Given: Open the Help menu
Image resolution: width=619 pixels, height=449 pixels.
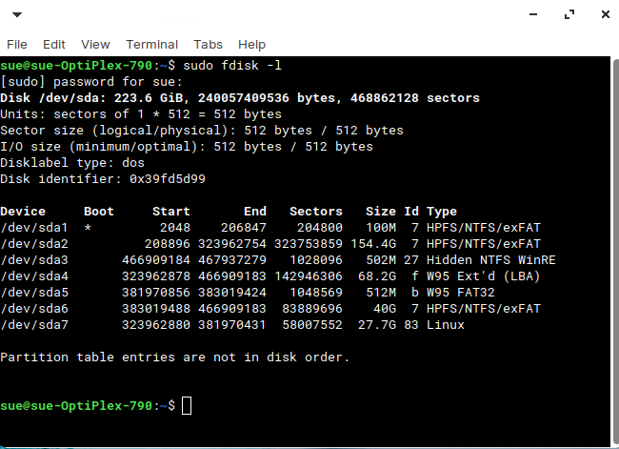Looking at the screenshot, I should point(251,45).
